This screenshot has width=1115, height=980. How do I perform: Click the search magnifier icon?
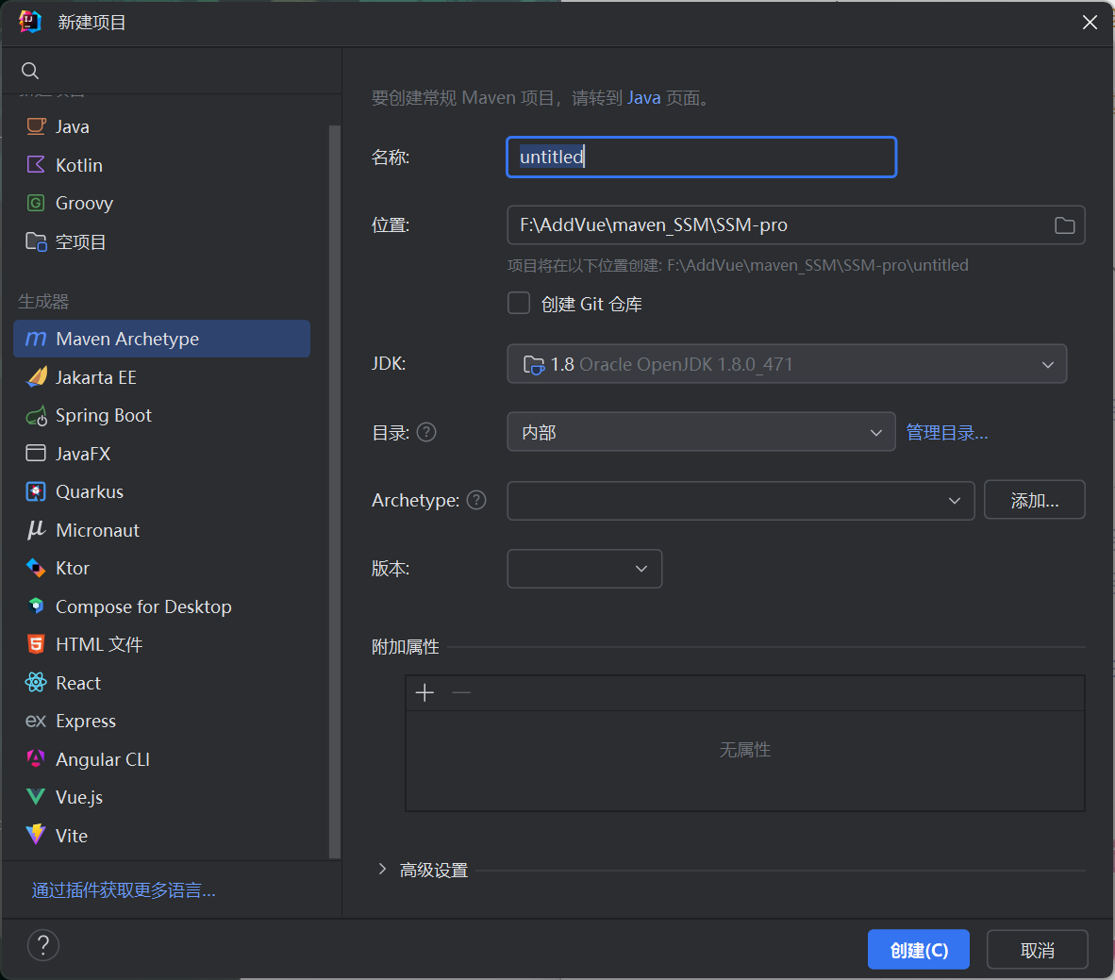point(30,71)
